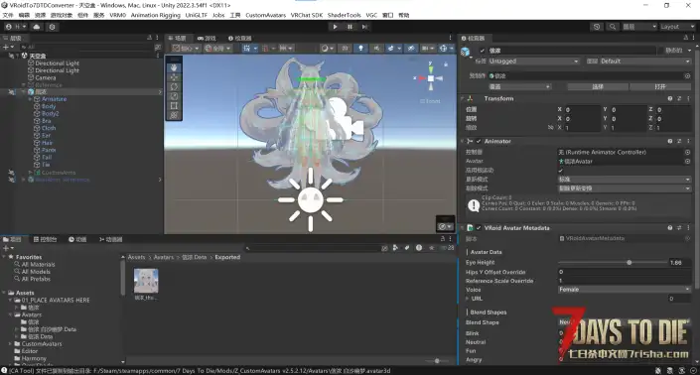Switch to the Game tab

click(207, 39)
